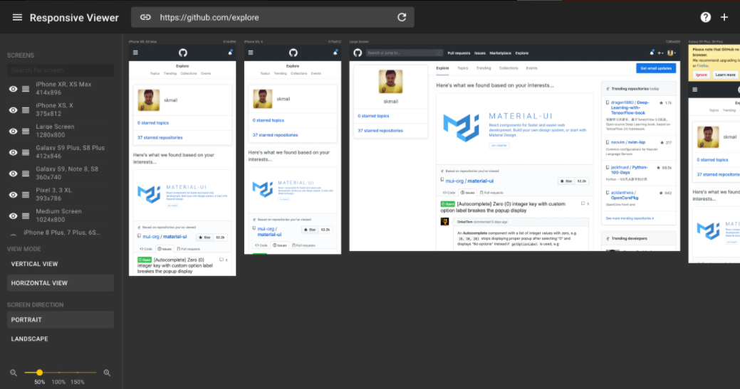740x389 pixels.
Task: Open the help question mark icon
Action: click(x=705, y=18)
